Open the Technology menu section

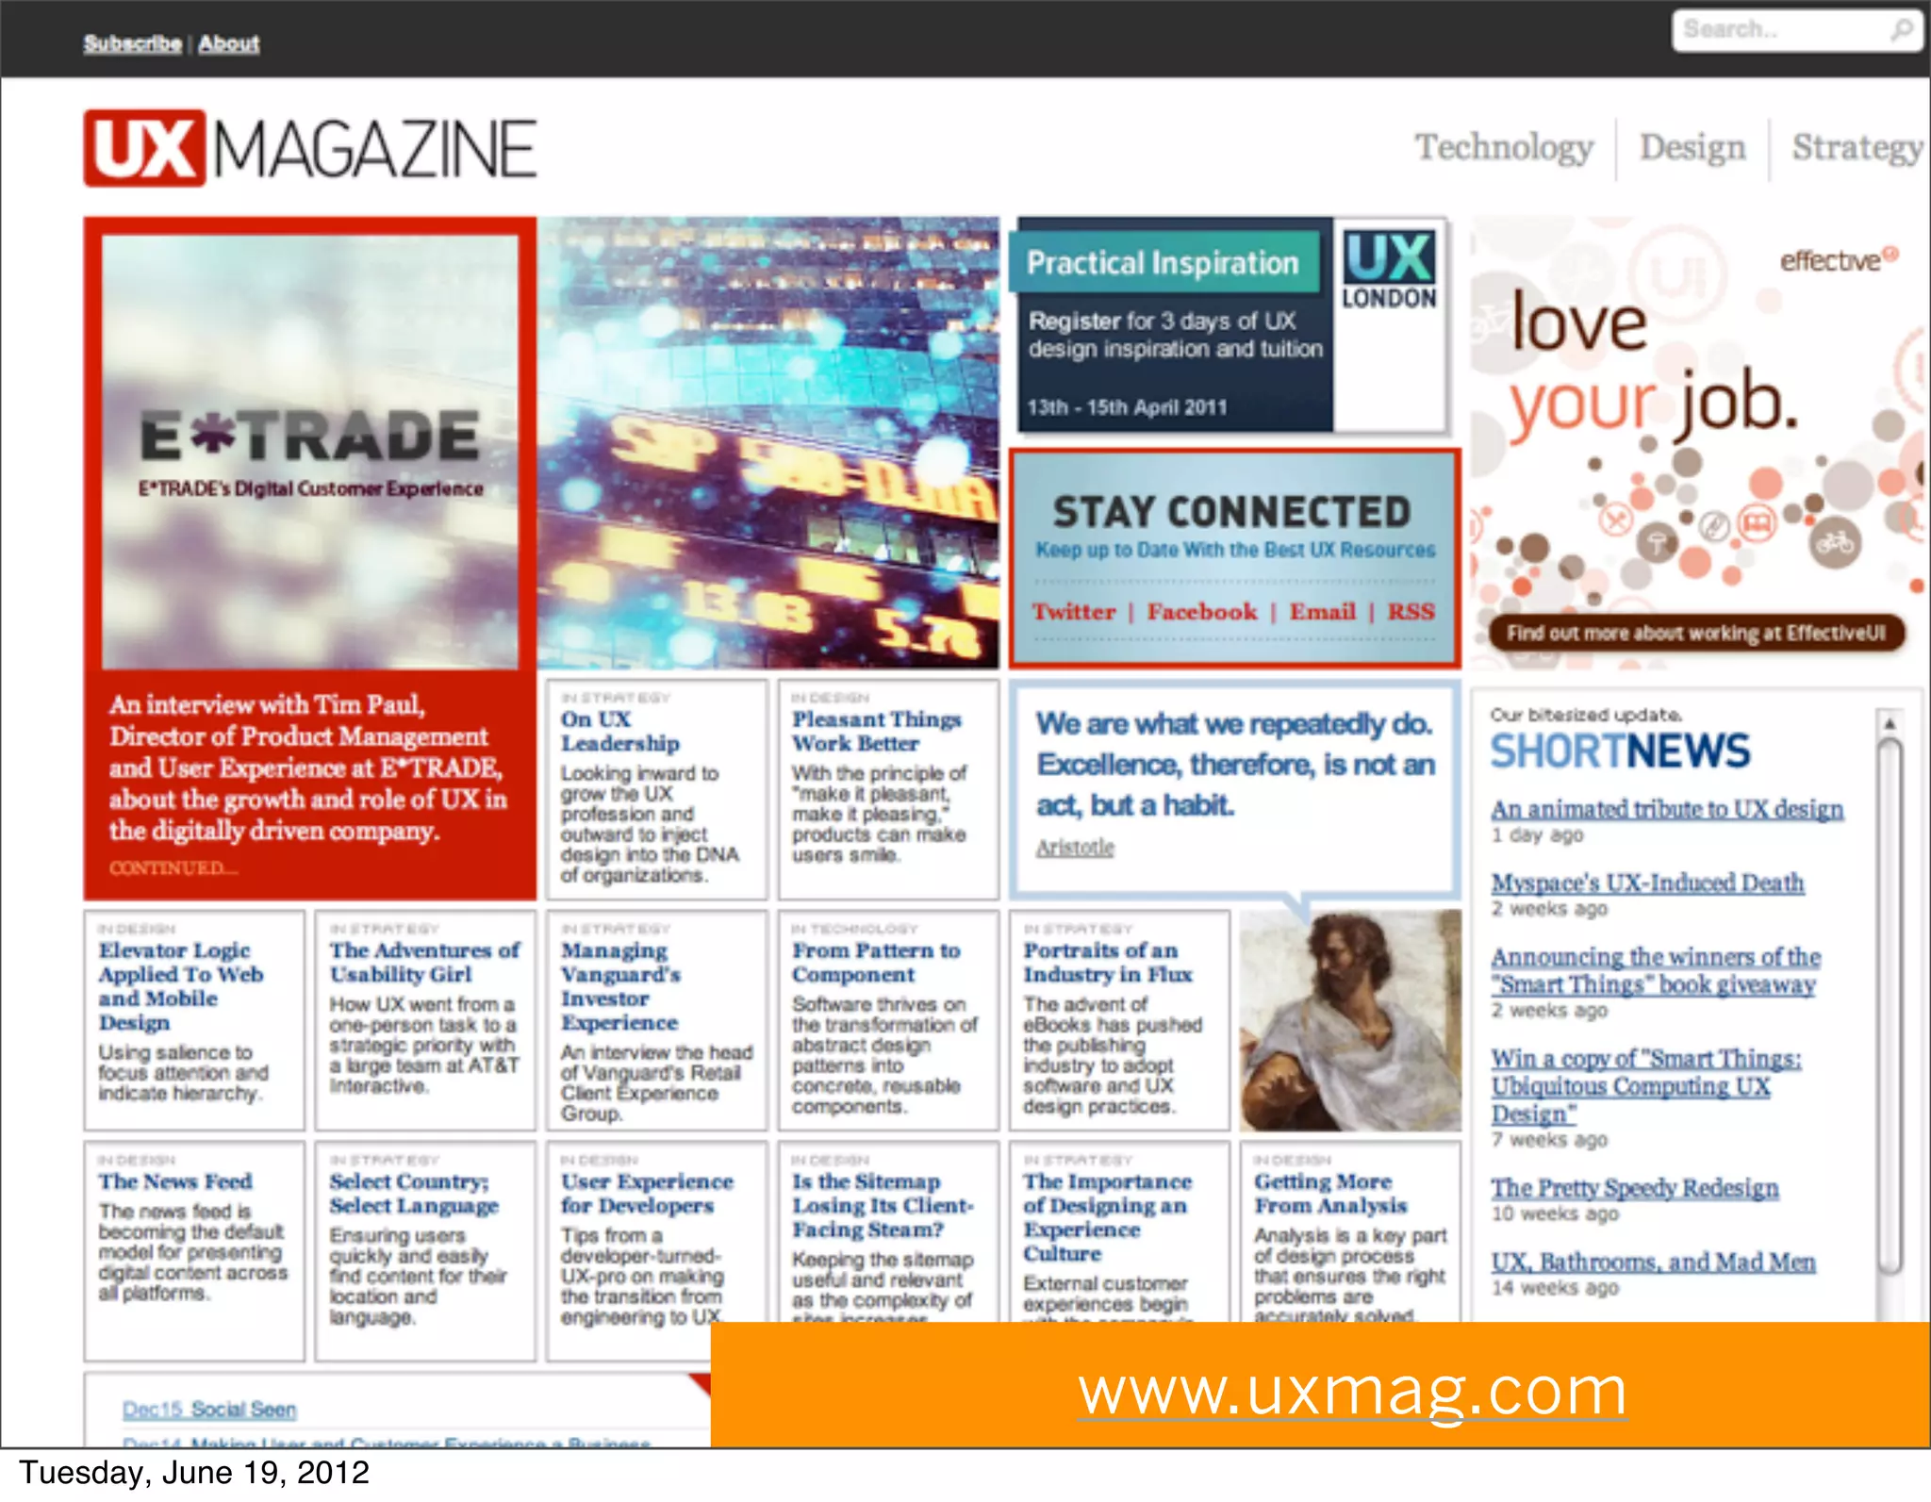[1504, 147]
